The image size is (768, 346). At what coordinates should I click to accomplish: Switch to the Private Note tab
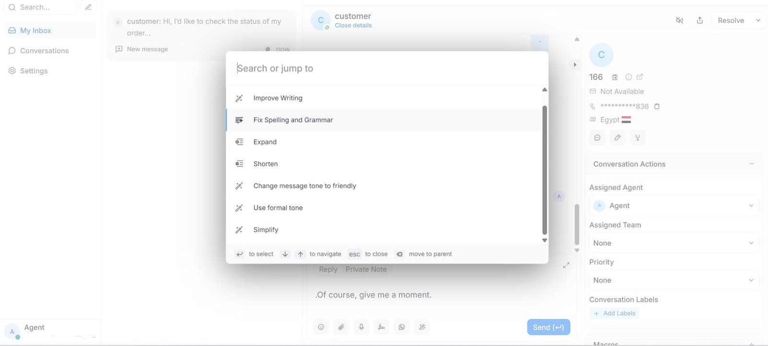pyautogui.click(x=366, y=269)
